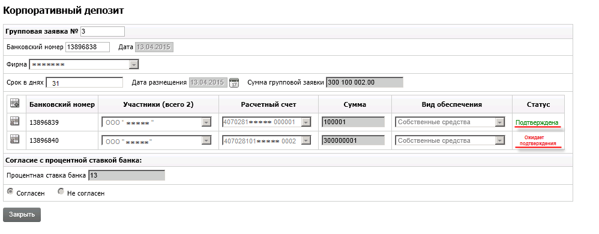Select the Согласен radio button
This screenshot has height=234, width=599.
coord(10,191)
